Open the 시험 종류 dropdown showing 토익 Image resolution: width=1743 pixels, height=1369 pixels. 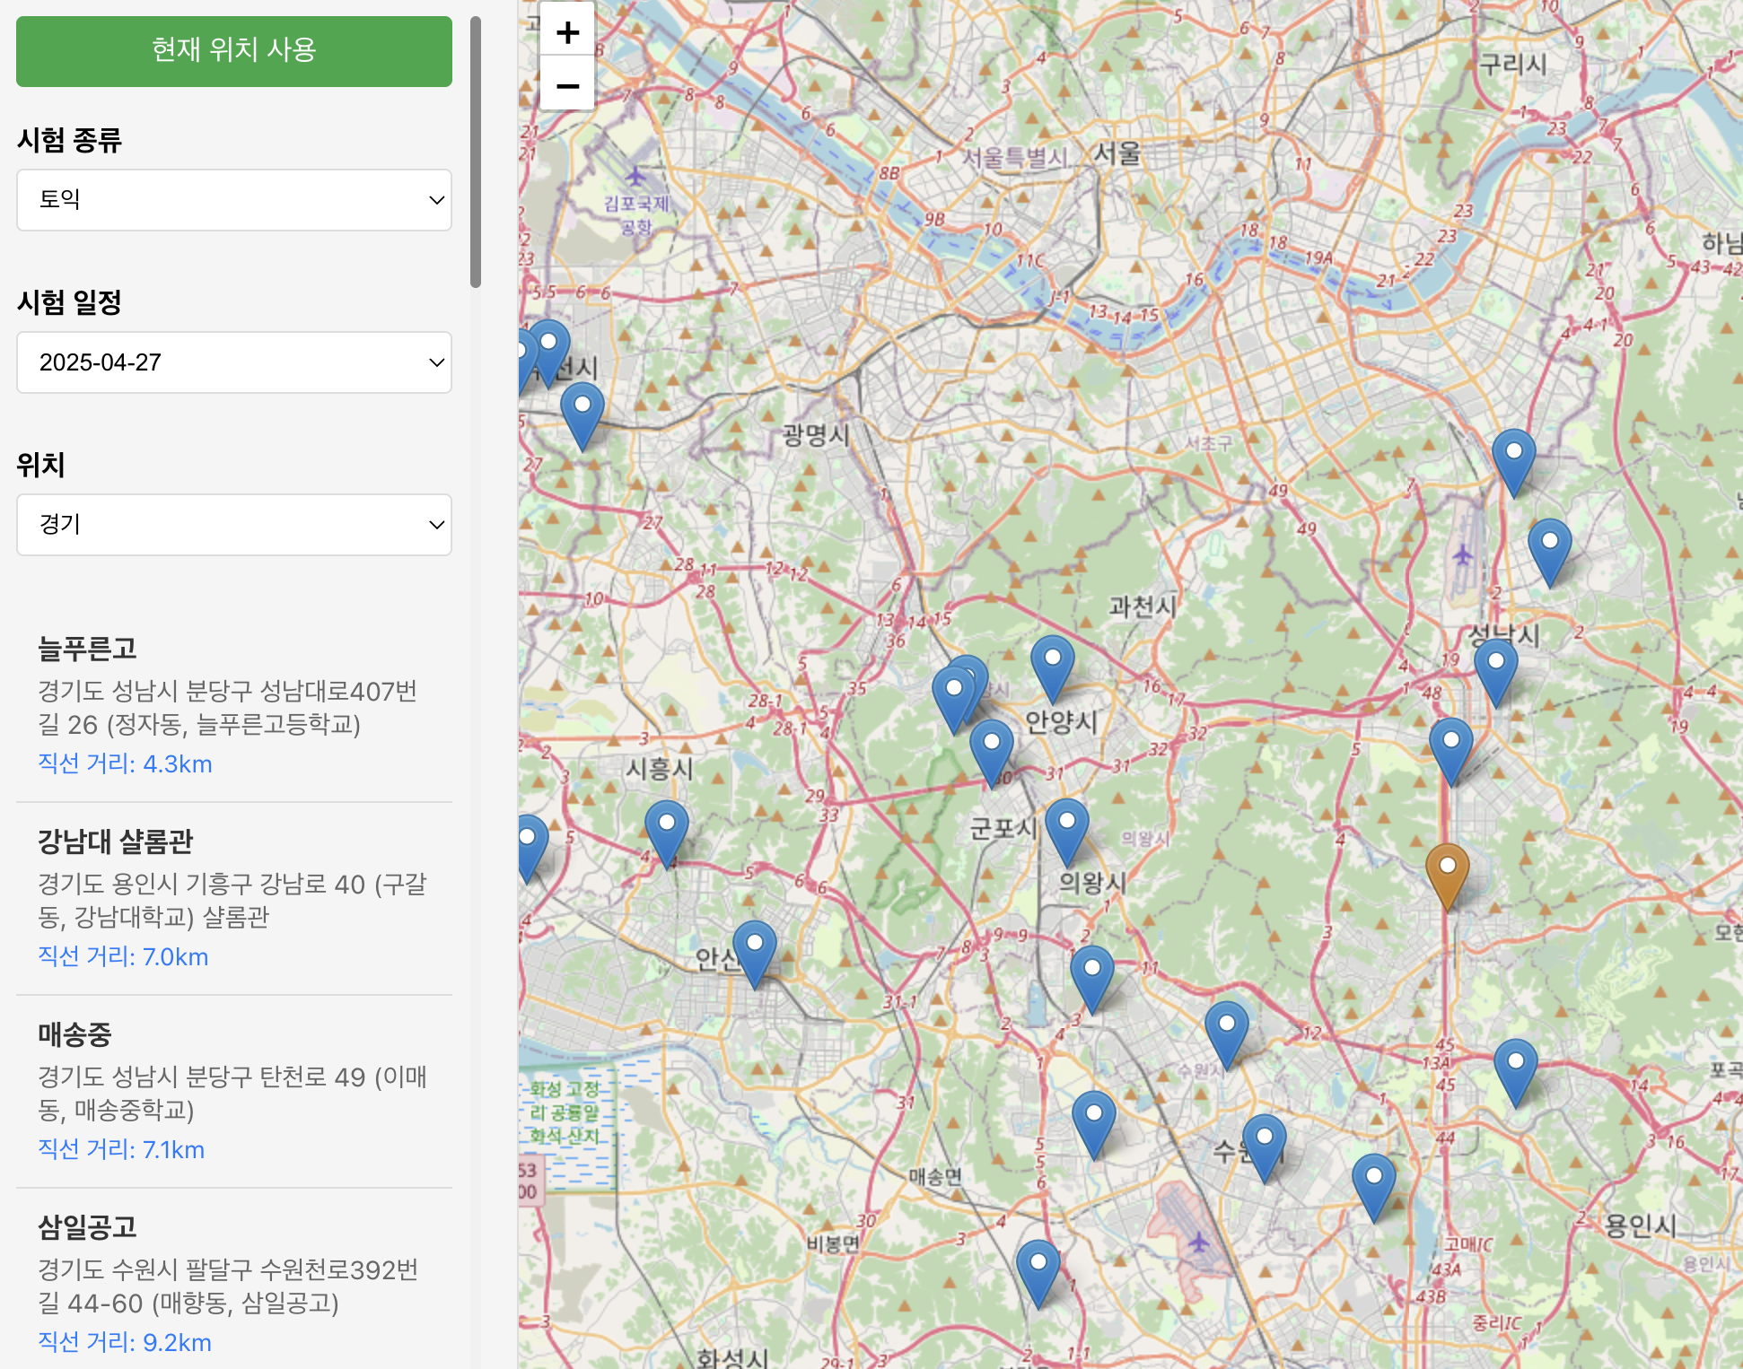click(234, 200)
